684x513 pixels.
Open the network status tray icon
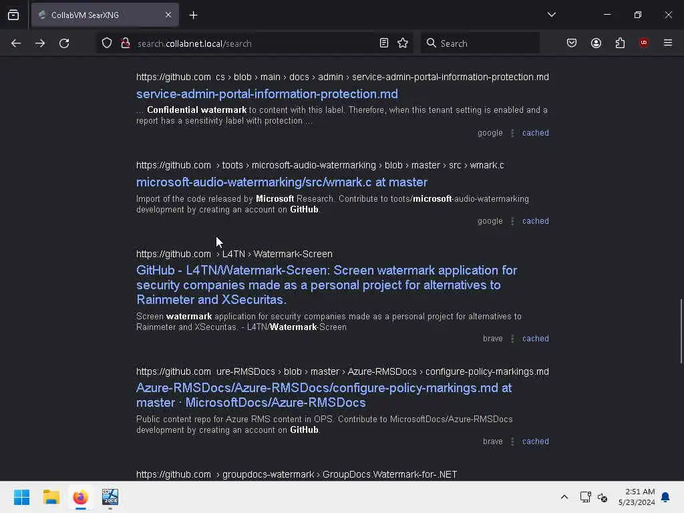[x=585, y=497]
